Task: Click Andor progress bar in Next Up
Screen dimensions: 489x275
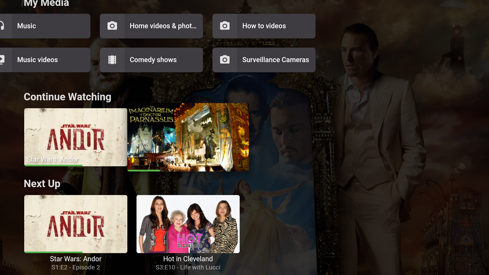Action: click(53, 252)
